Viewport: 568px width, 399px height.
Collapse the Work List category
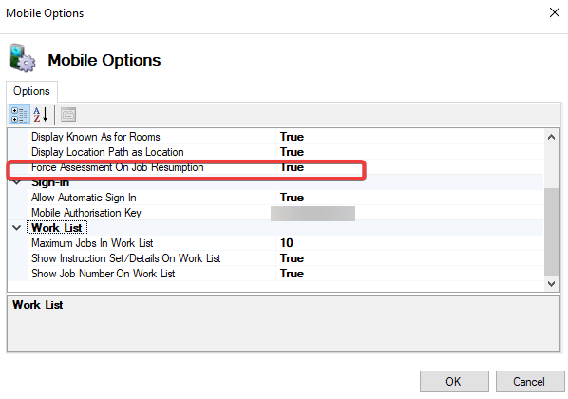[17, 228]
